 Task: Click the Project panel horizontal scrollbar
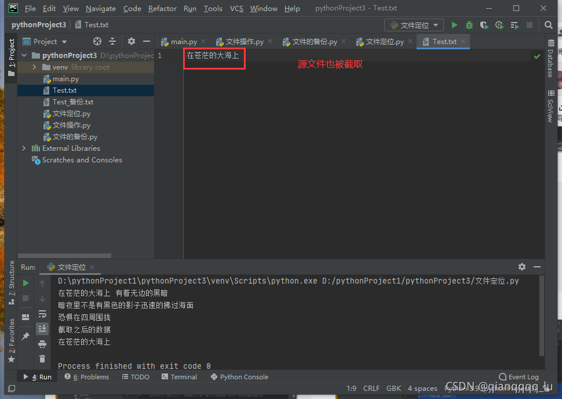click(64, 256)
